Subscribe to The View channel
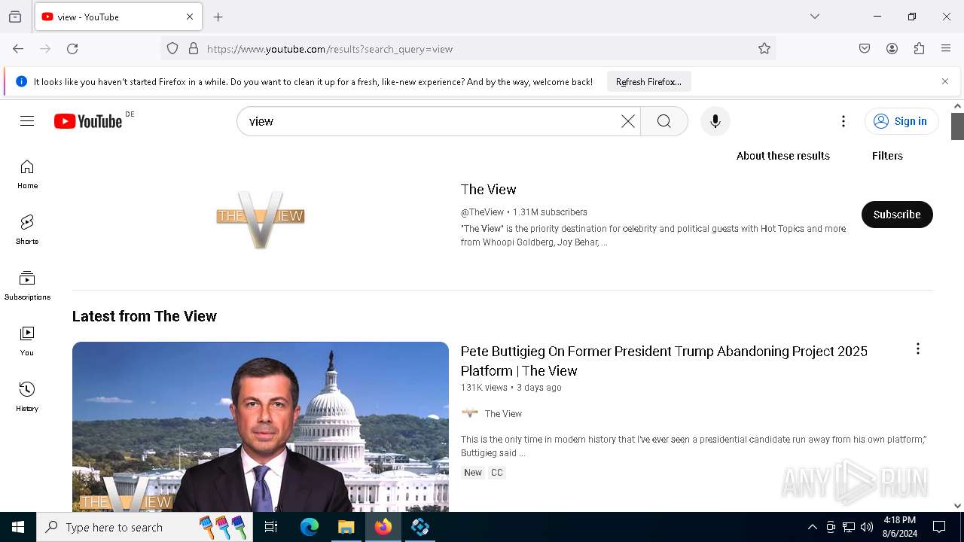The image size is (964, 542). [897, 215]
